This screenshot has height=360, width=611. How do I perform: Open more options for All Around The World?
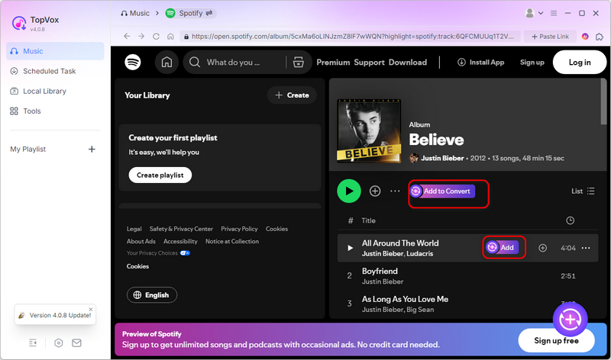pos(586,248)
